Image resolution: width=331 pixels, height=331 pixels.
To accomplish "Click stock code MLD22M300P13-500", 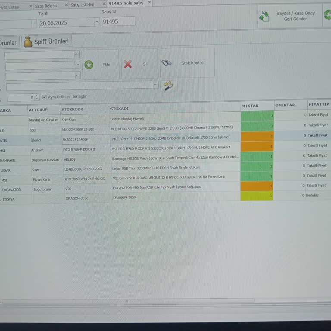I will click(78, 129).
